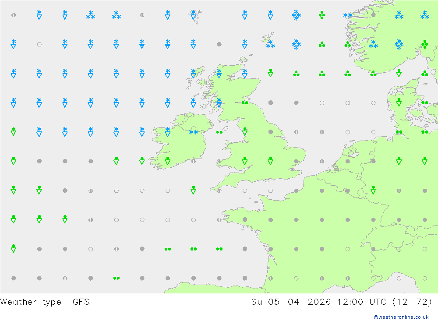Open the weatheronline.co.uk copyright link

point(401,317)
